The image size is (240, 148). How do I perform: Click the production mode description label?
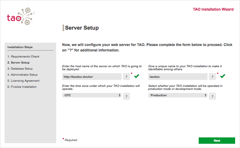click(185, 87)
